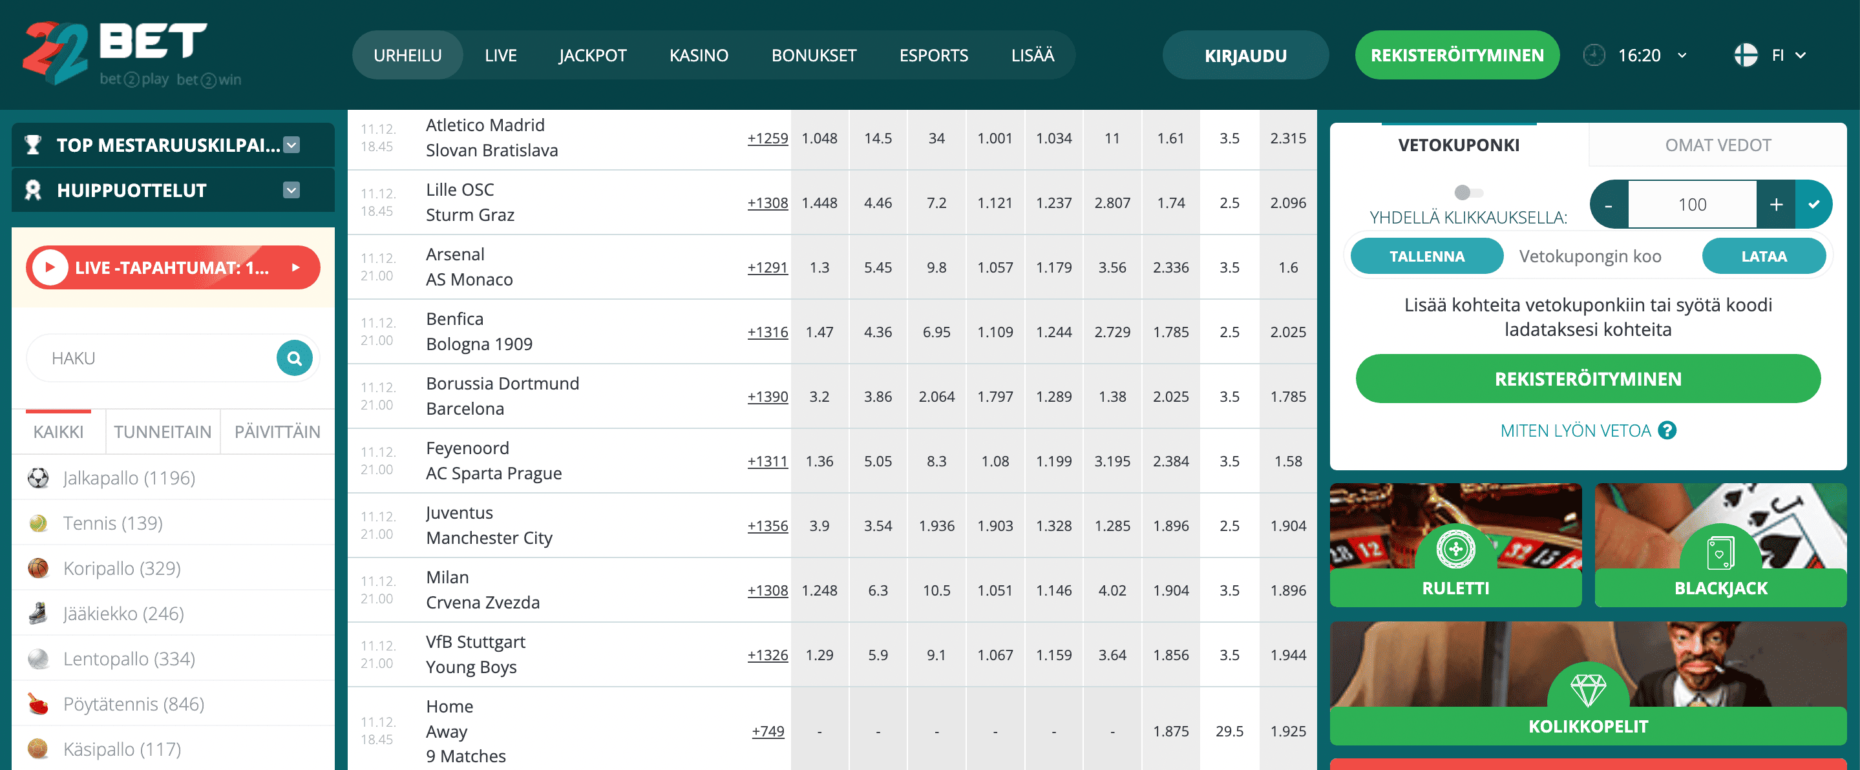Open the Urheilu menu
1860x770 pixels.
tap(407, 55)
